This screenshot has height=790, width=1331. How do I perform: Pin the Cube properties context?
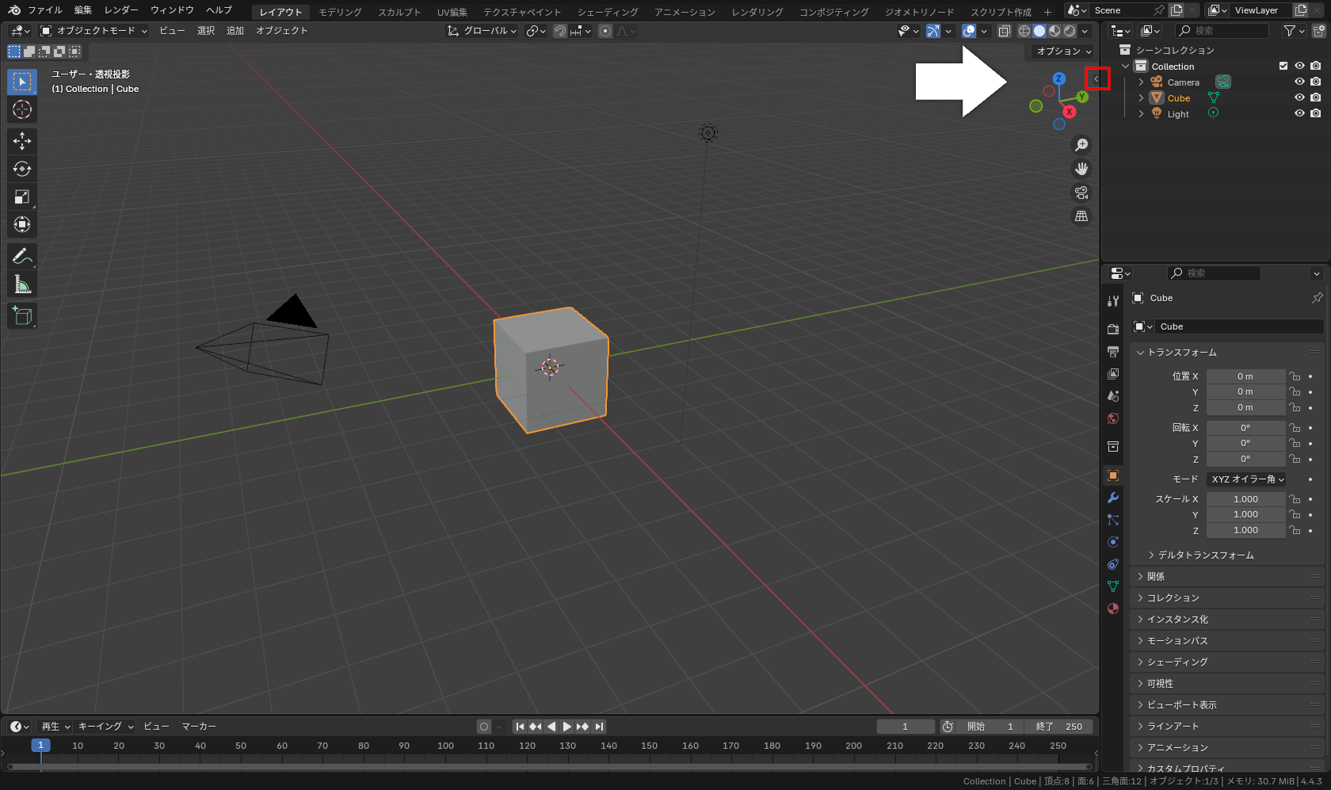coord(1317,298)
